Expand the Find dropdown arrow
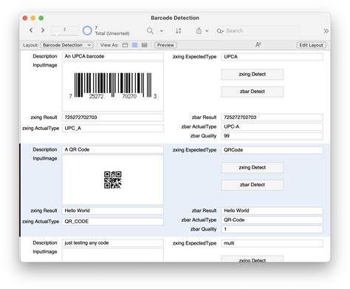 click(162, 31)
